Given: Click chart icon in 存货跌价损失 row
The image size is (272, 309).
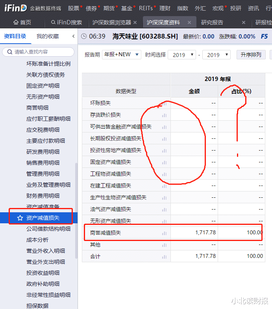Looking at the screenshot, I should coord(165,115).
